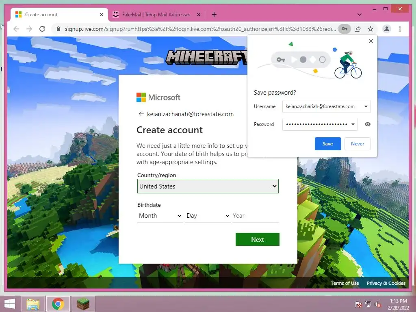Close the FakeMail tab
Image resolution: width=416 pixels, height=312 pixels.
tap(198, 15)
